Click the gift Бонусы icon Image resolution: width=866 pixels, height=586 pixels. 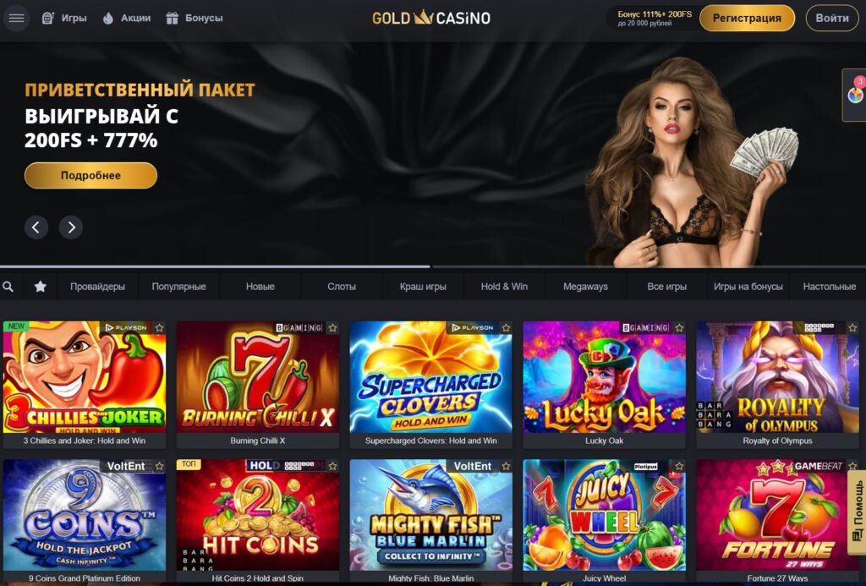(173, 19)
